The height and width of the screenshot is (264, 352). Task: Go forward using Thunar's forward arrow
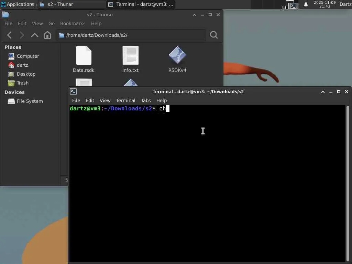[22, 35]
